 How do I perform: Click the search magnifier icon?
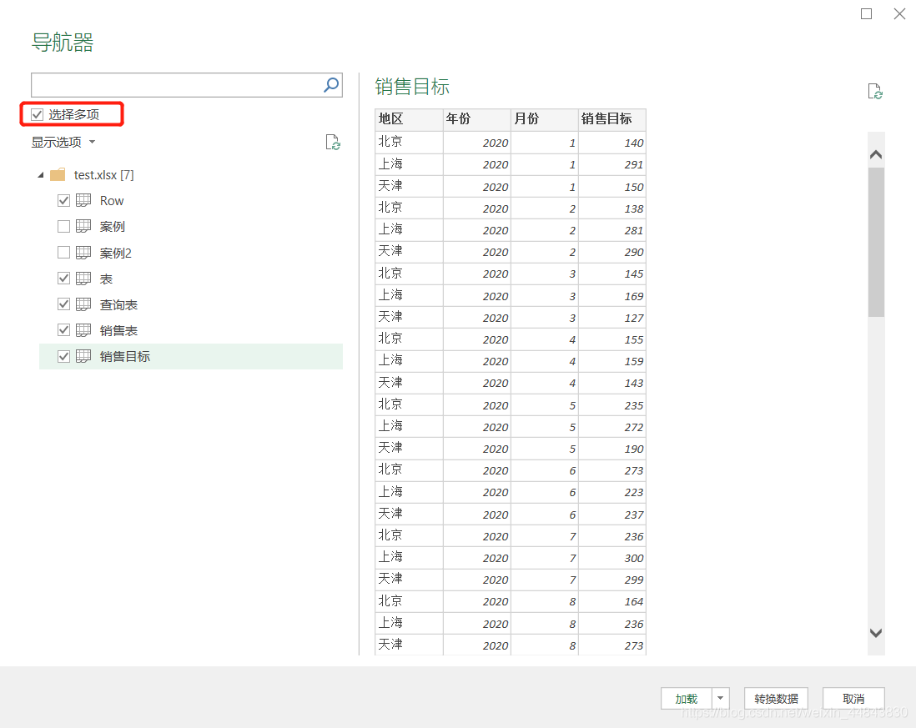pyautogui.click(x=331, y=85)
